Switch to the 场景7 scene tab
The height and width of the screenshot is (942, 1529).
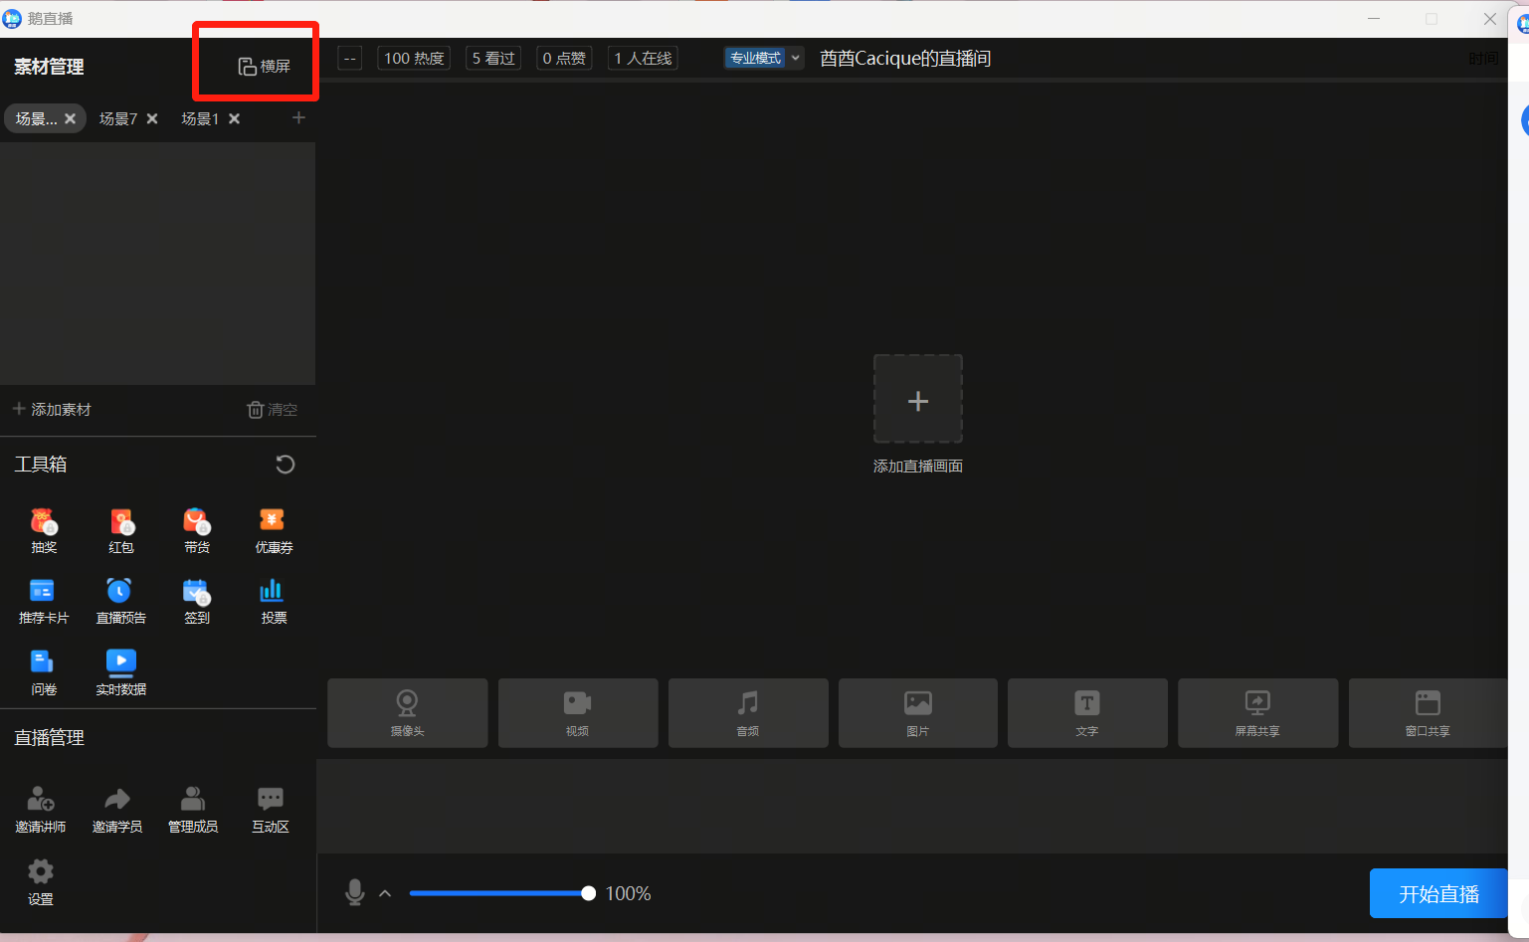pos(118,118)
